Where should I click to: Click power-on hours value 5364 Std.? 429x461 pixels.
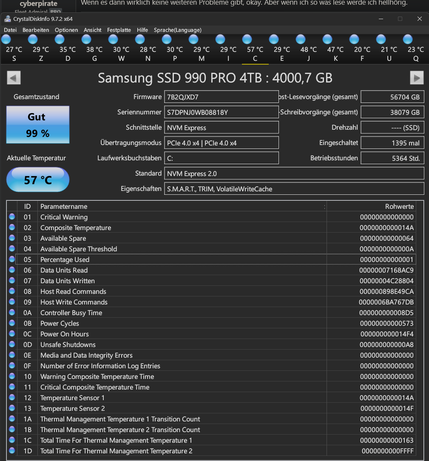coord(392,158)
